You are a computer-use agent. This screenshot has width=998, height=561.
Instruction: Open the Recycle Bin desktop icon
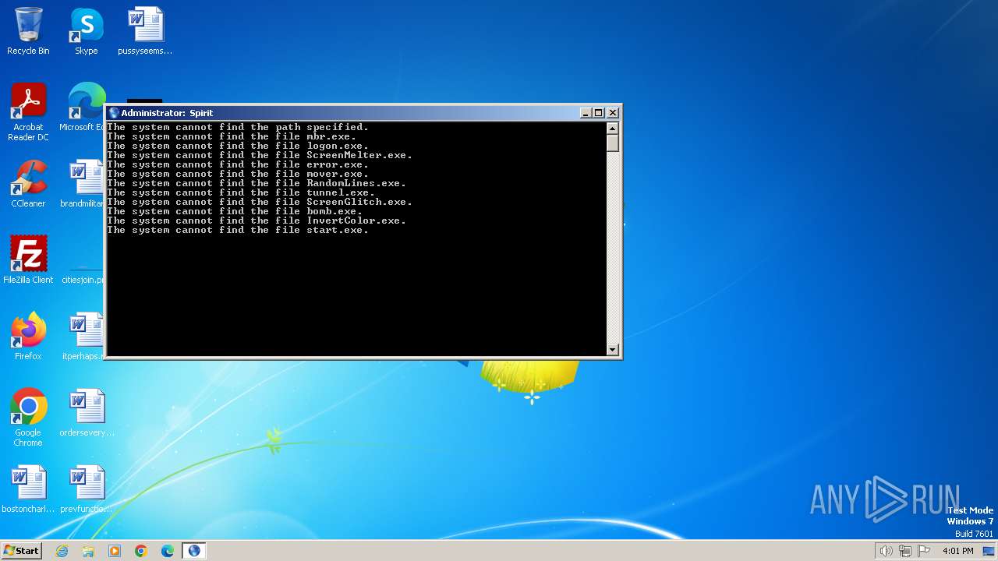(28, 31)
